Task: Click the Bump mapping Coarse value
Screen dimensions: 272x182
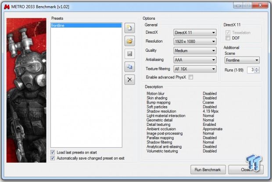Action: (x=208, y=103)
